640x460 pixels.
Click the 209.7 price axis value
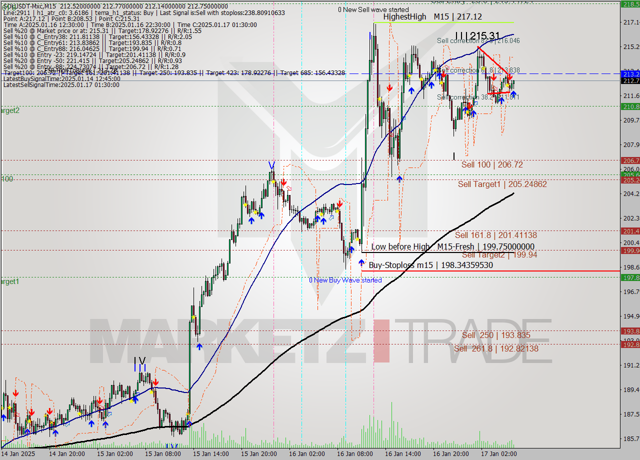[631, 120]
